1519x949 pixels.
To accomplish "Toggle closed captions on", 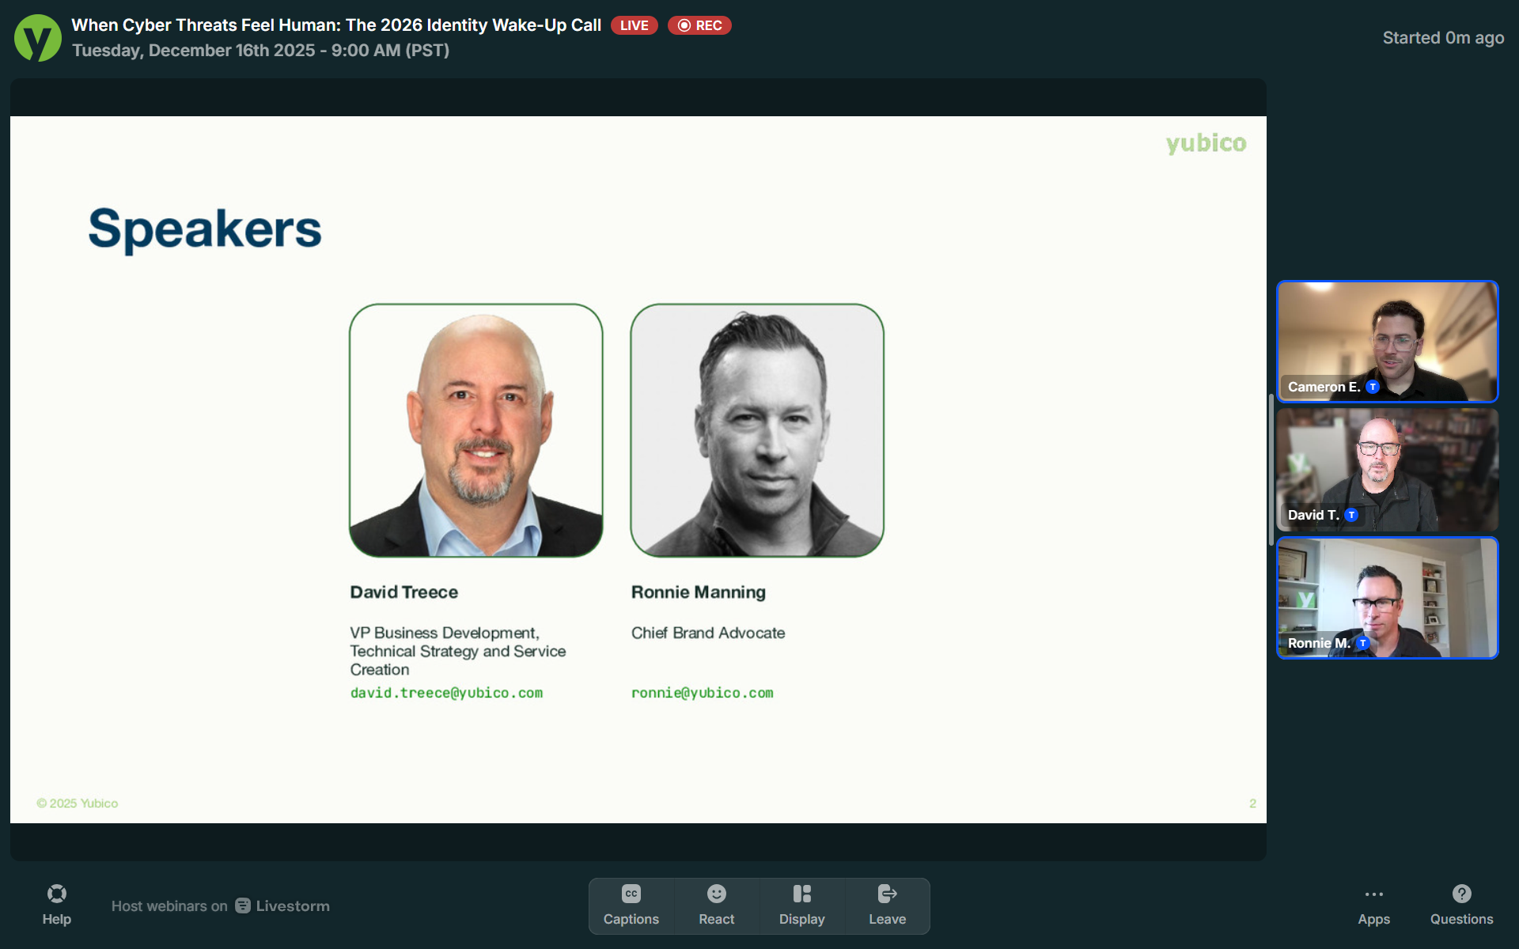I will [631, 906].
